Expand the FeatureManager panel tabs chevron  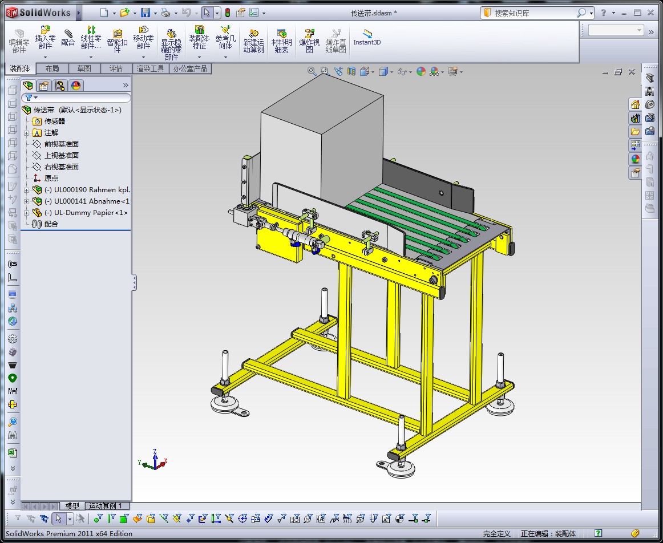point(126,86)
